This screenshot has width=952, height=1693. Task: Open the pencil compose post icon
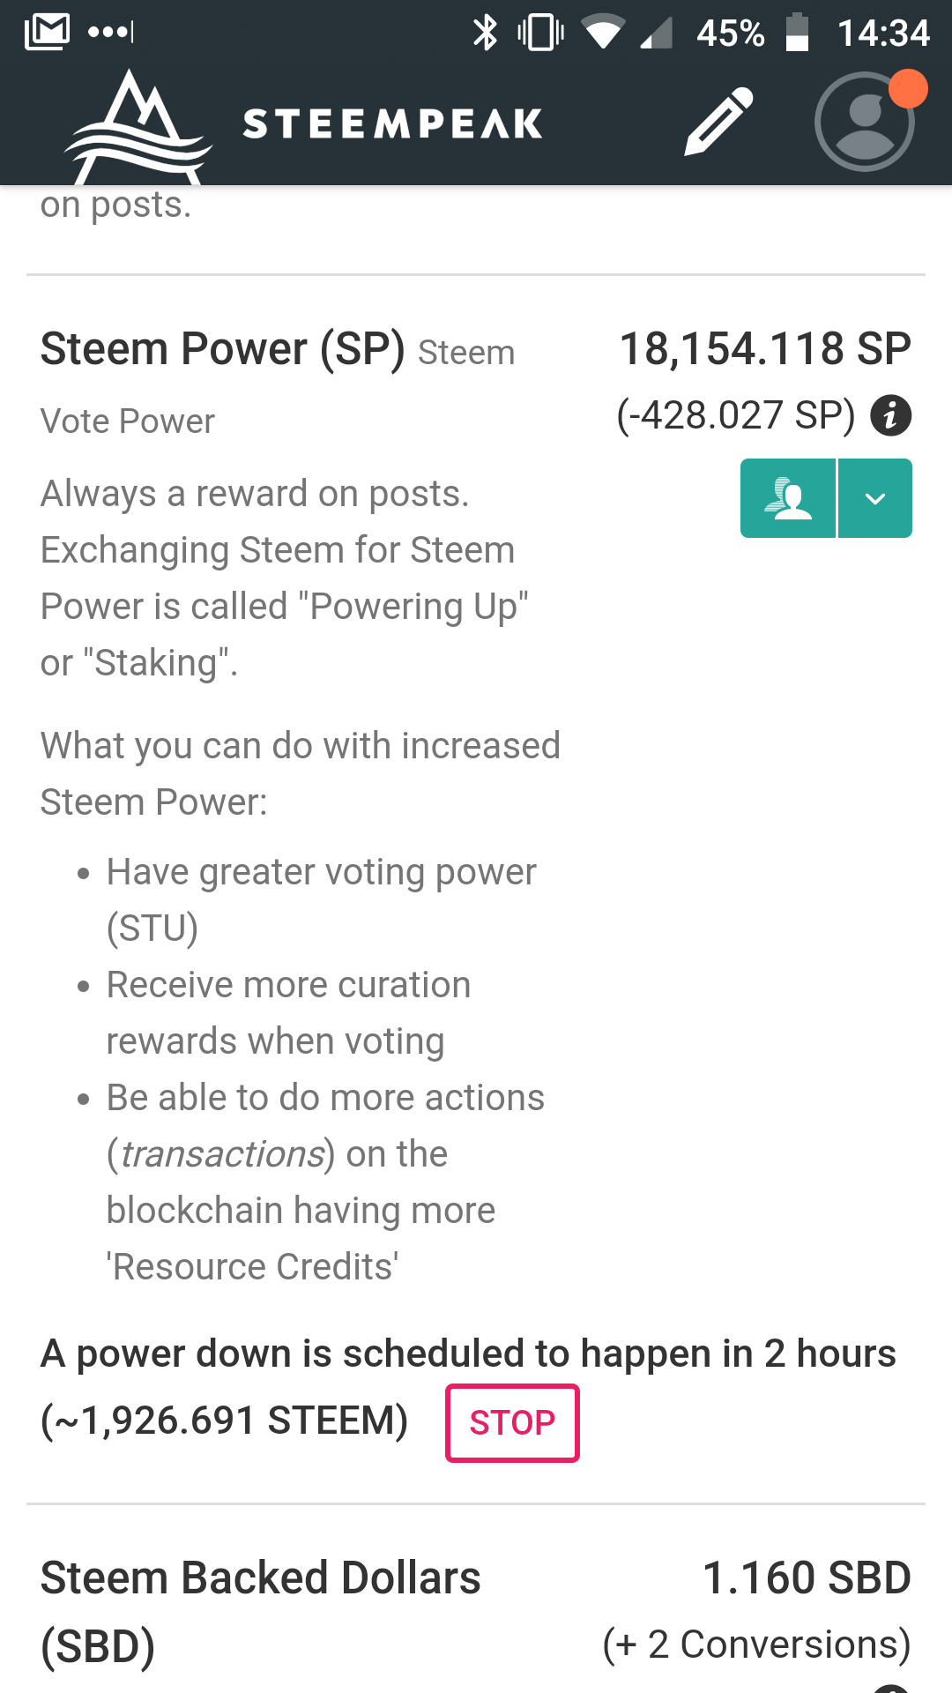click(719, 122)
